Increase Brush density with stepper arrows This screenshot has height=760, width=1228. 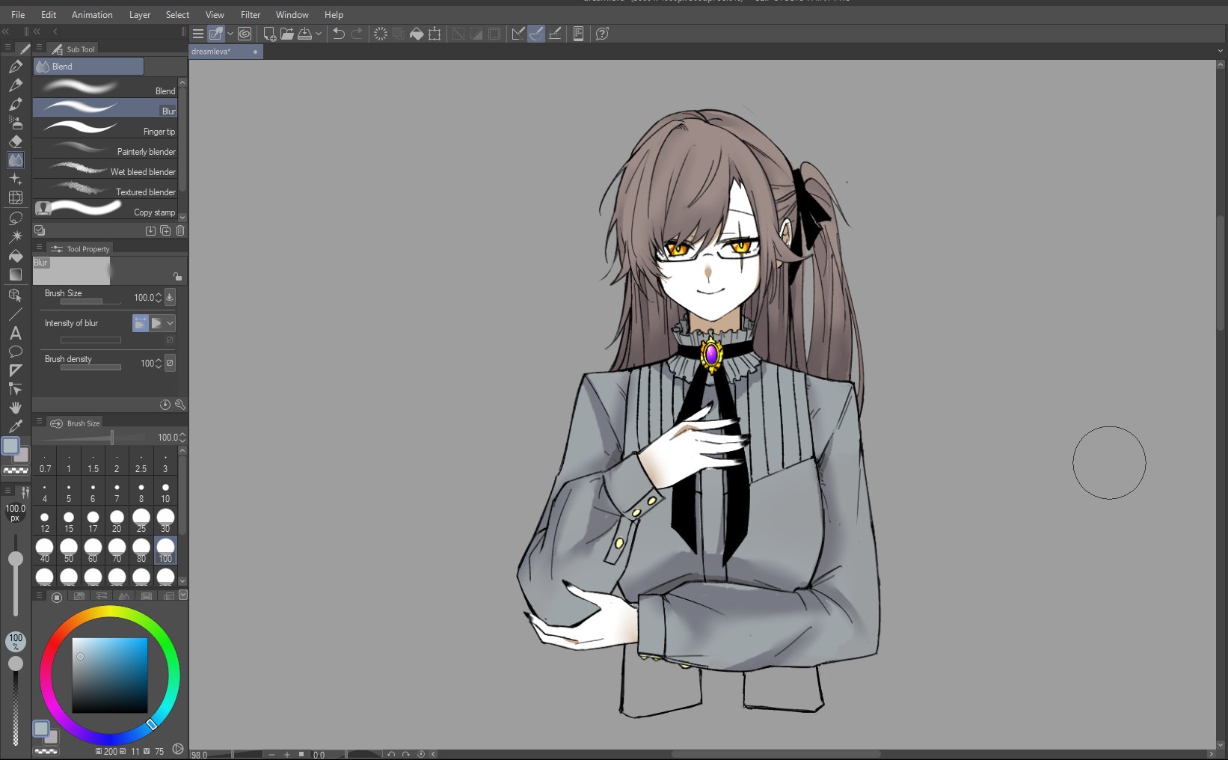click(x=159, y=360)
